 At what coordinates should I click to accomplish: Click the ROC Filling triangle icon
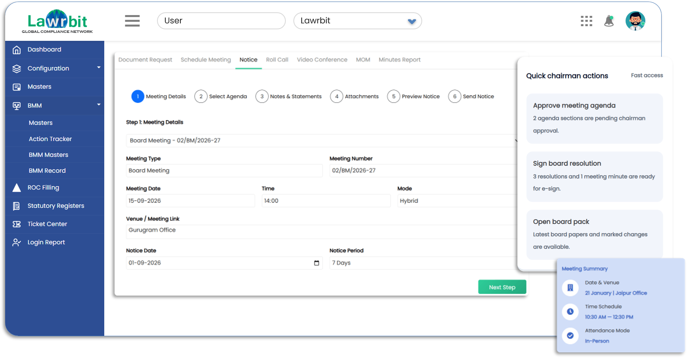17,188
